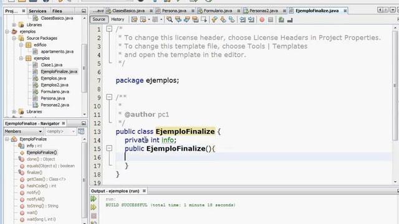Expand the lower Libraries node
The width and height of the screenshot is (399, 224).
click(x=14, y=112)
